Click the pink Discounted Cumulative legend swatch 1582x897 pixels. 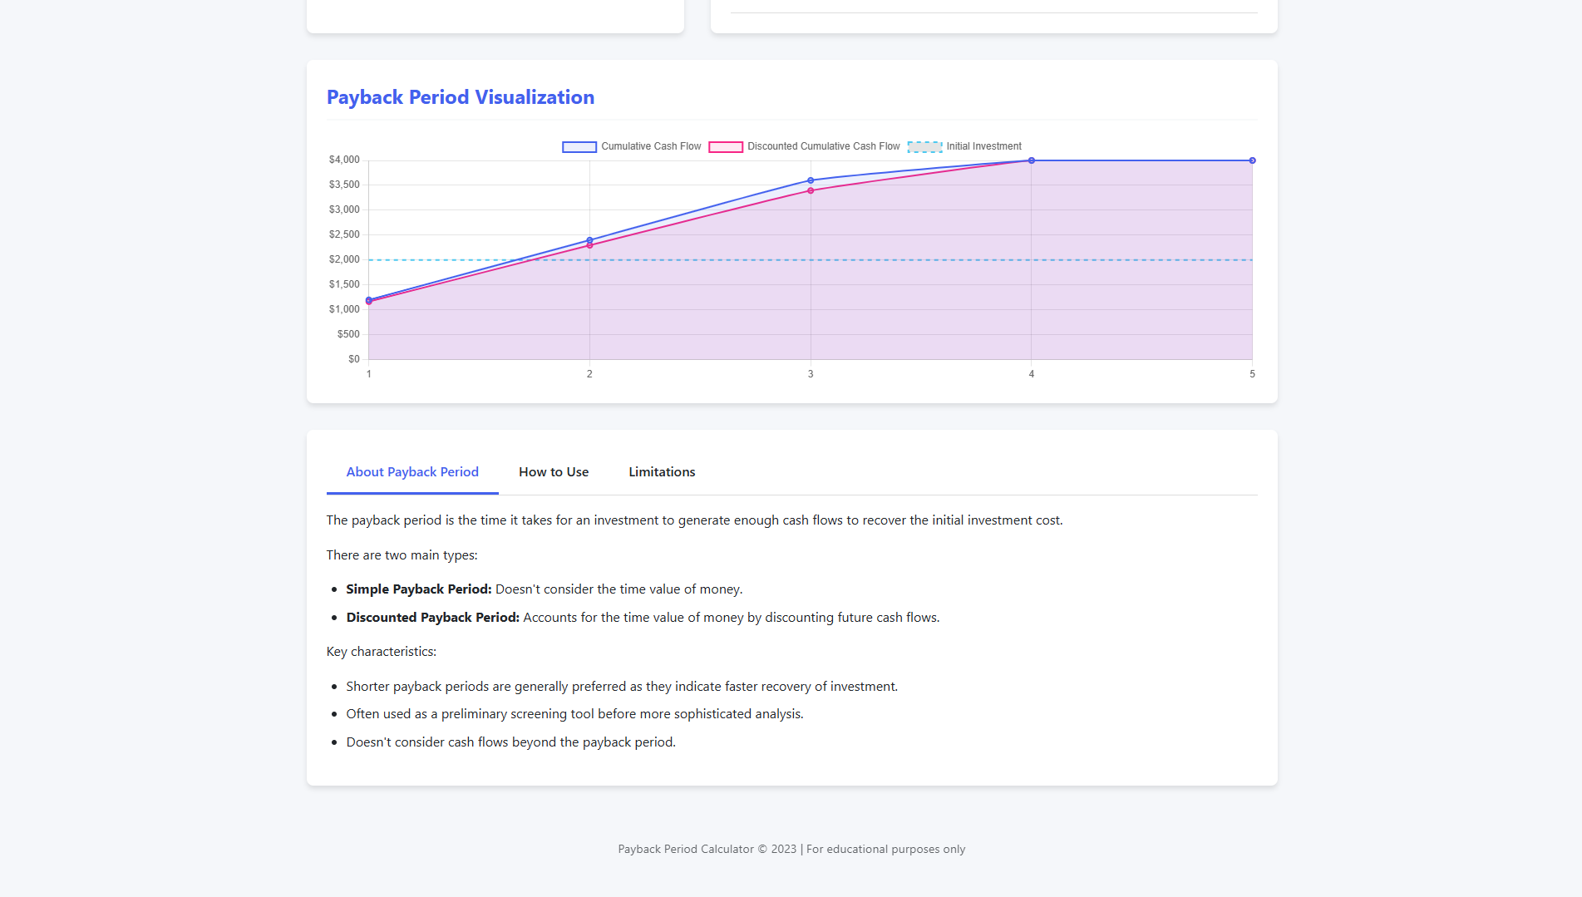pyautogui.click(x=726, y=147)
